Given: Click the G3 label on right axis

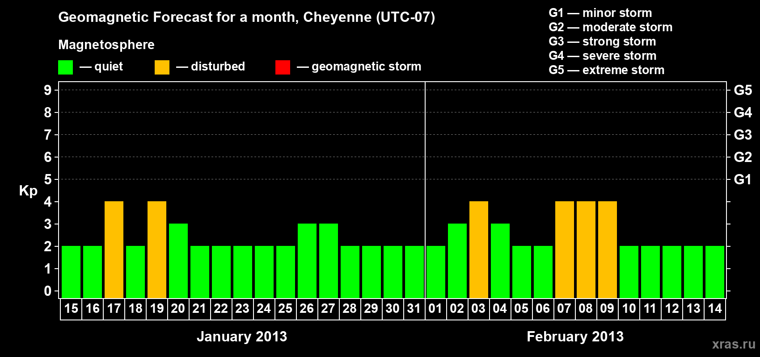Looking at the screenshot, I should coord(743,135).
